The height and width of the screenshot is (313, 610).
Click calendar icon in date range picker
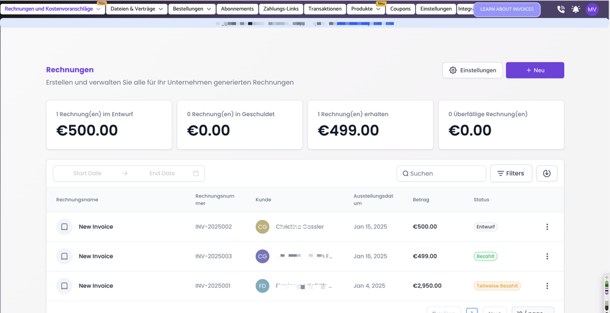pyautogui.click(x=196, y=174)
